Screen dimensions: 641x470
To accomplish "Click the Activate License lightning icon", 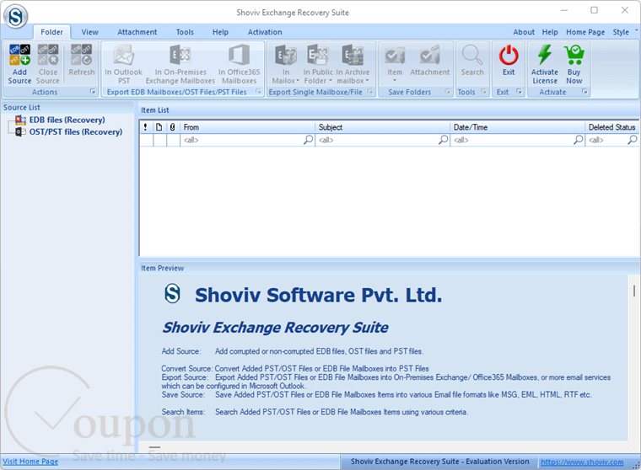I will pos(545,55).
